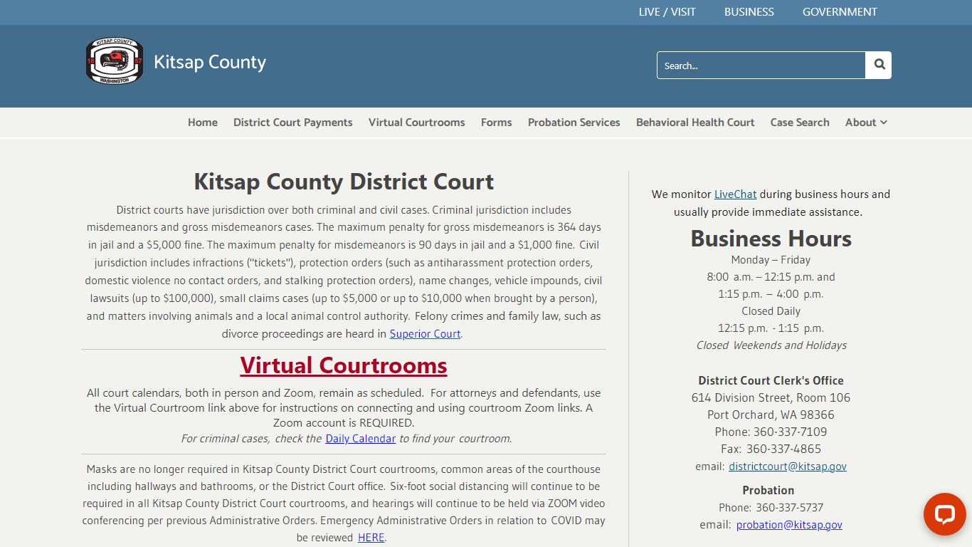Open District Court Payments page
The image size is (972, 547).
(x=293, y=123)
